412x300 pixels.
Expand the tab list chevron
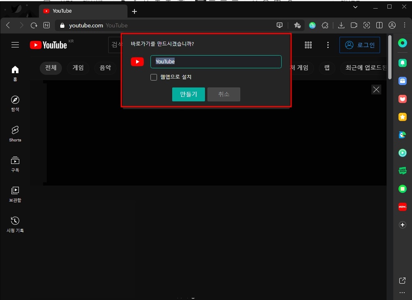point(355,7)
